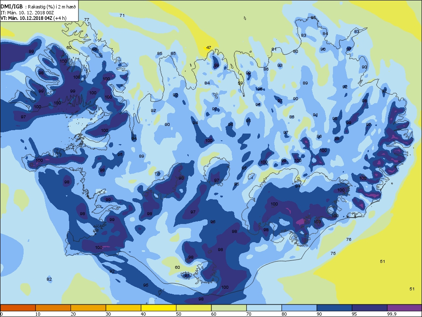Viewport: 422px width, 317px height.
Task: Click the map value 81
Action: [274, 49]
